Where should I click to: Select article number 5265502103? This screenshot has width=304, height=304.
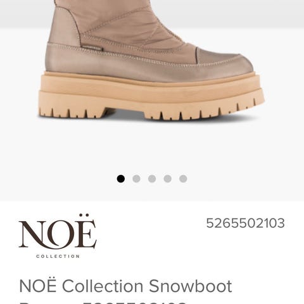coord(245,223)
